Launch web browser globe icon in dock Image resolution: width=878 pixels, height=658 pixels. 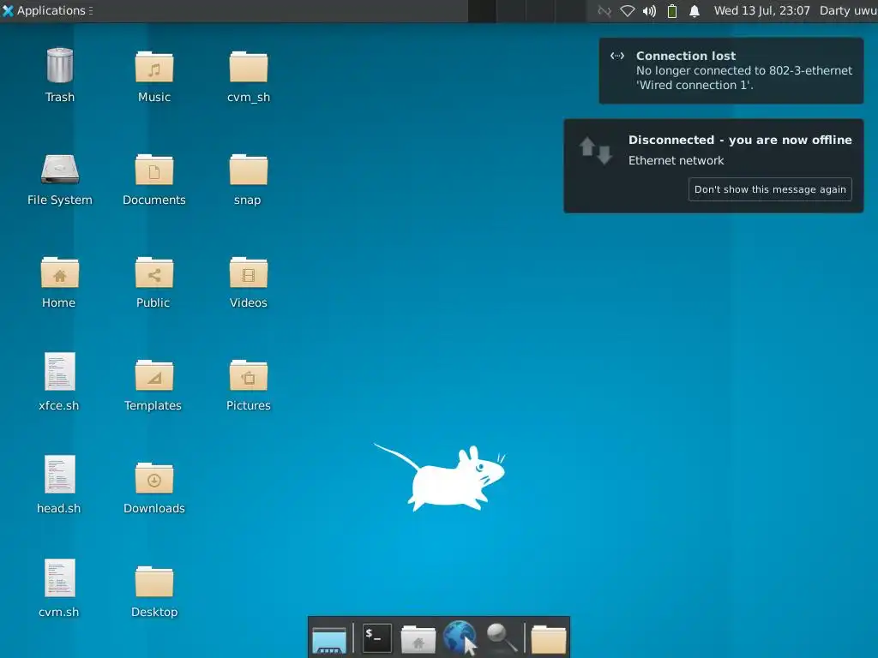pos(460,637)
